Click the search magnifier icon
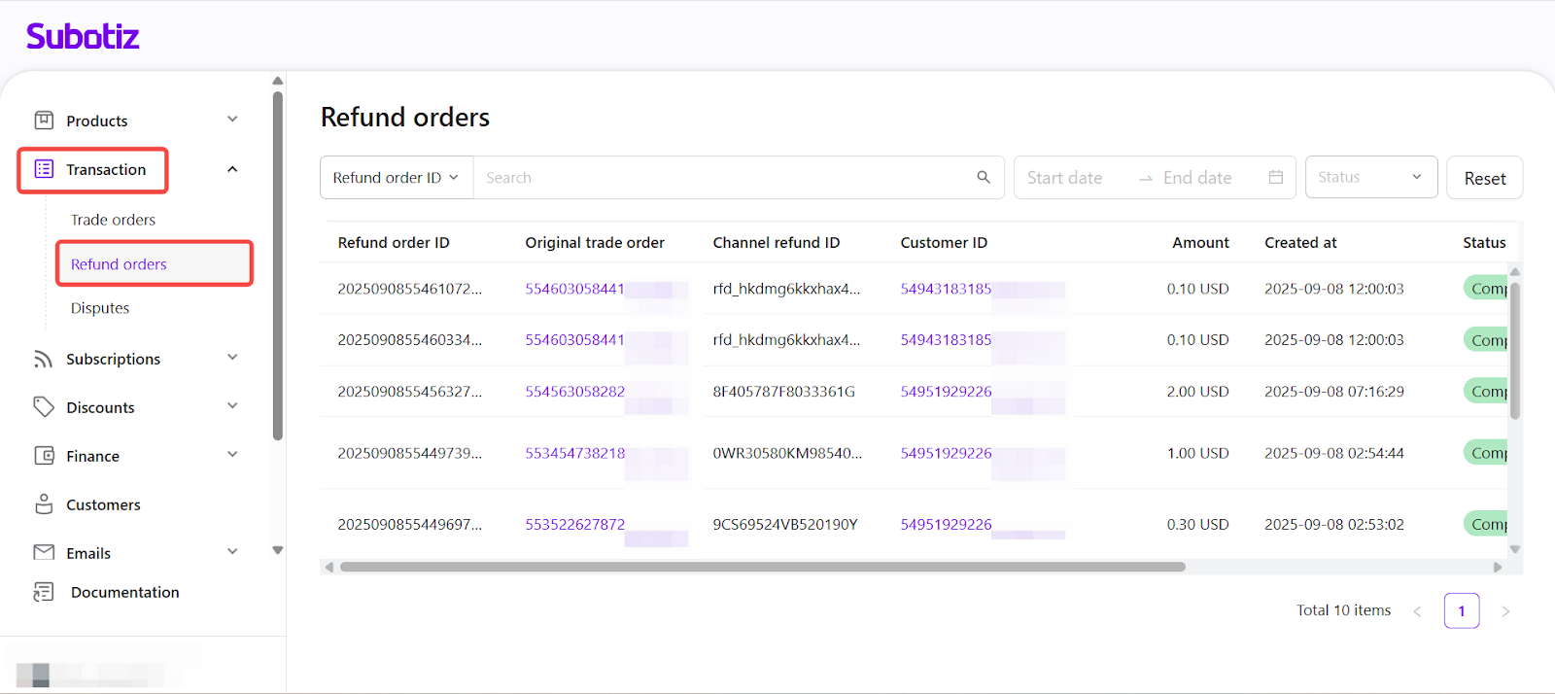 (984, 177)
